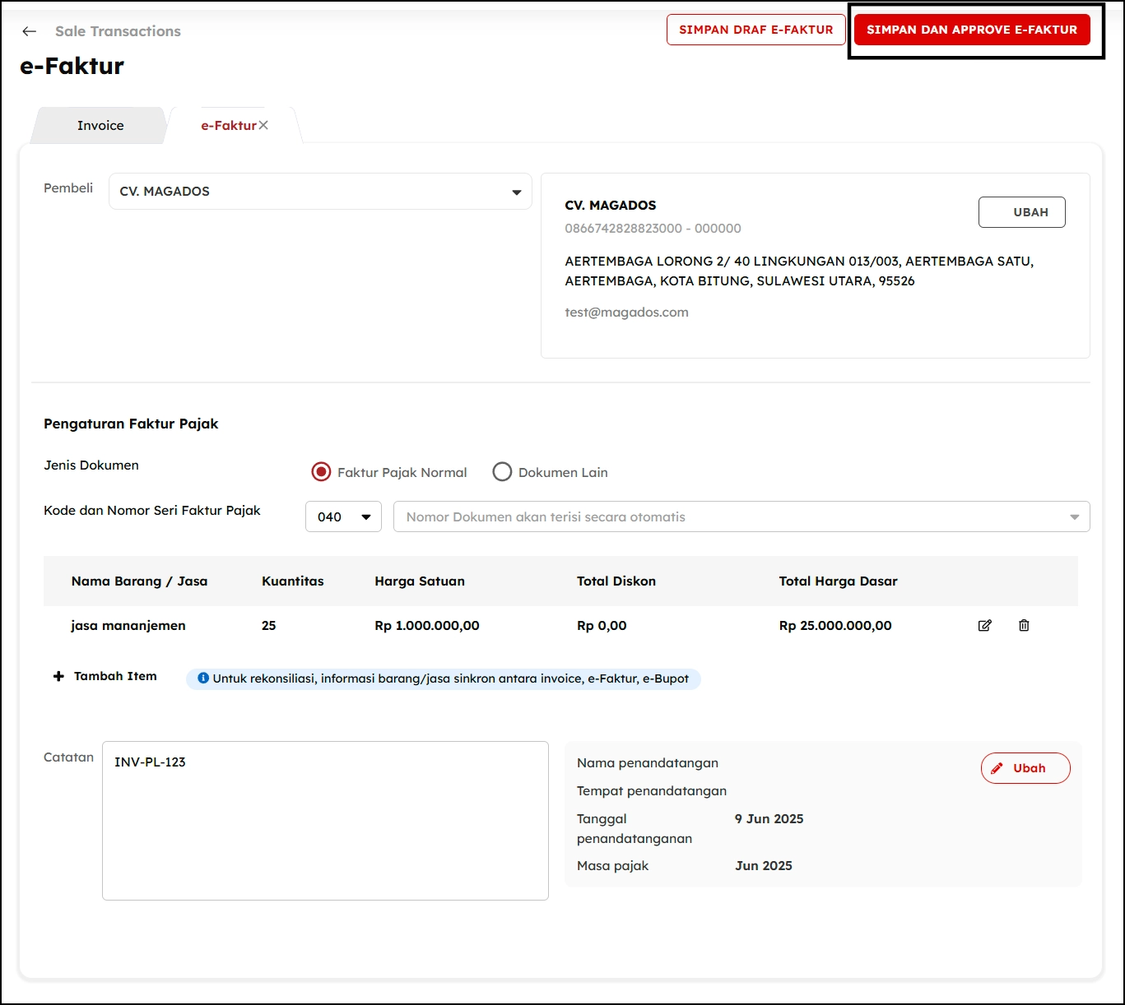
Task: Click the Harga Satuan value Rp 1.000.000,00
Action: click(426, 625)
